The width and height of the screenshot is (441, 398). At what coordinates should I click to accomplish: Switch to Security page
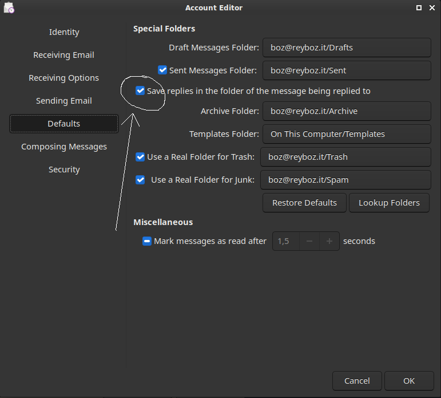64,170
